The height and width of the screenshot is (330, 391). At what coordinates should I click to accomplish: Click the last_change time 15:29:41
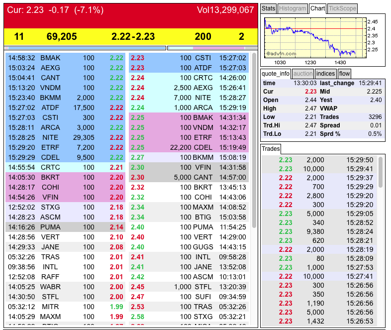[x=370, y=83]
